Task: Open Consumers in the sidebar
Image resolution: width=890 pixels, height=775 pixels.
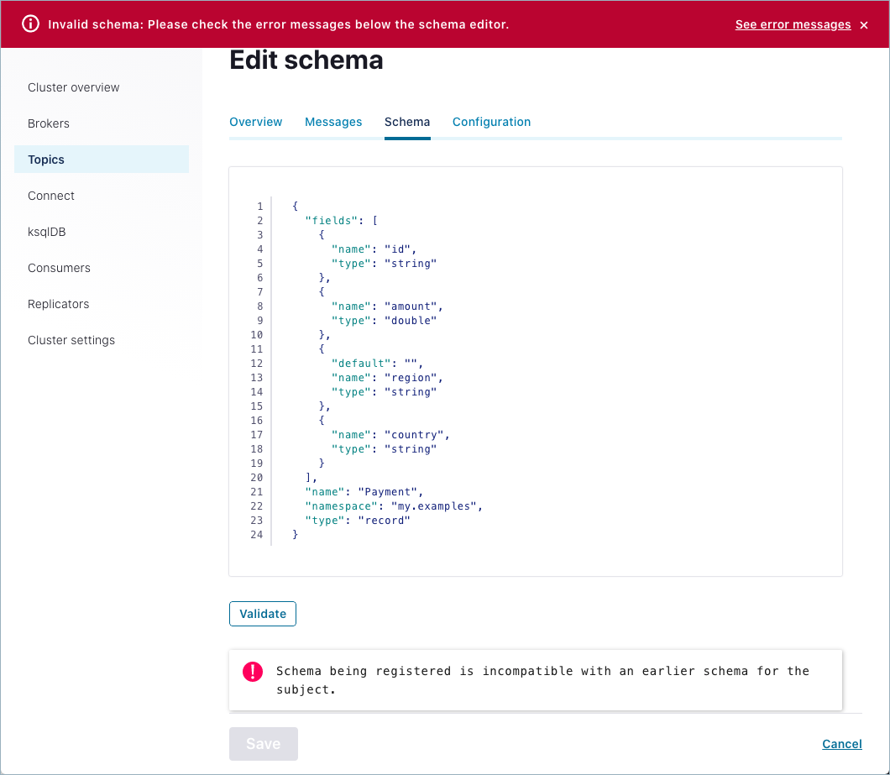Action: tap(59, 268)
